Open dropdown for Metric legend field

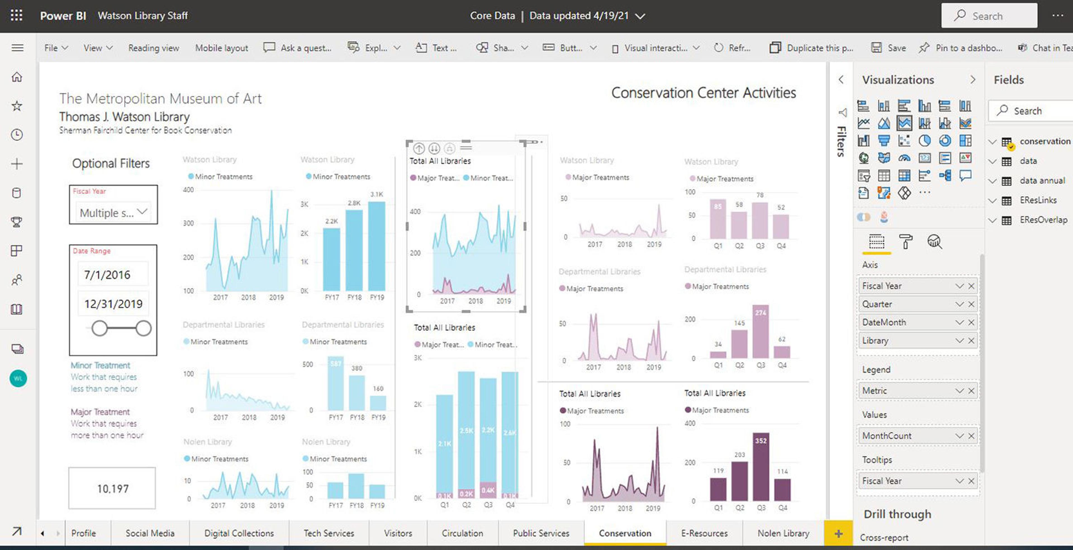[x=959, y=391]
